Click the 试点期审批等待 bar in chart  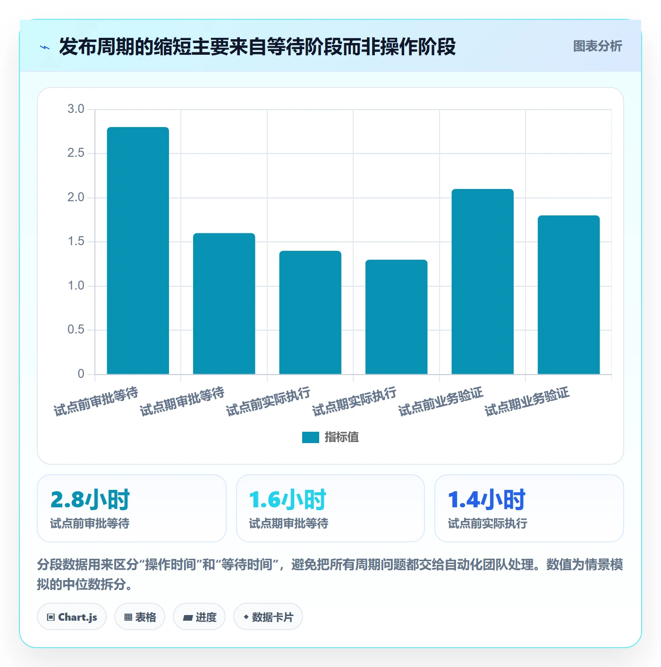224,304
